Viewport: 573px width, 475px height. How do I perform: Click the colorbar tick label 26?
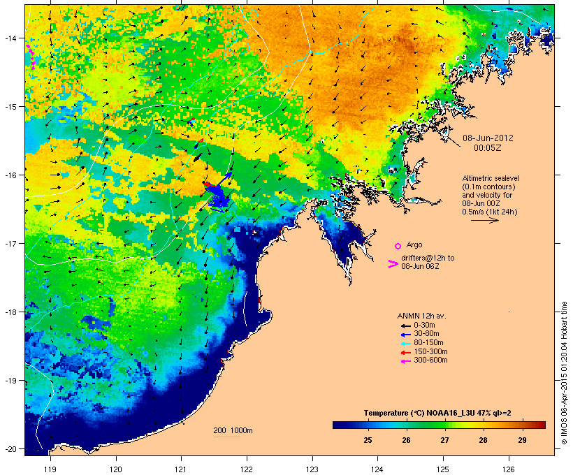pos(406,440)
